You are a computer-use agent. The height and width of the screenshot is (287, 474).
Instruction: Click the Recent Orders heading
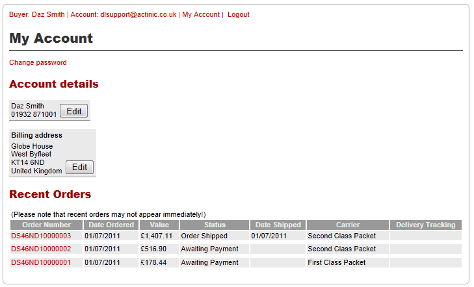click(50, 194)
